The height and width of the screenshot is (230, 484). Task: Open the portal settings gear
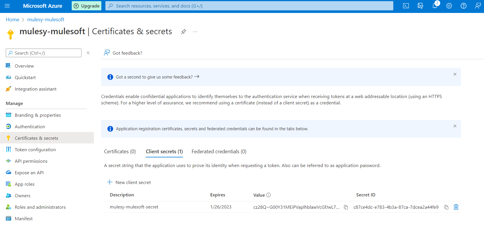click(449, 6)
